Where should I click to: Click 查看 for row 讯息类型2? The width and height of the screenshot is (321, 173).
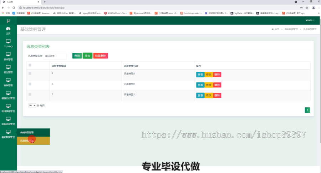pyautogui.click(x=200, y=85)
